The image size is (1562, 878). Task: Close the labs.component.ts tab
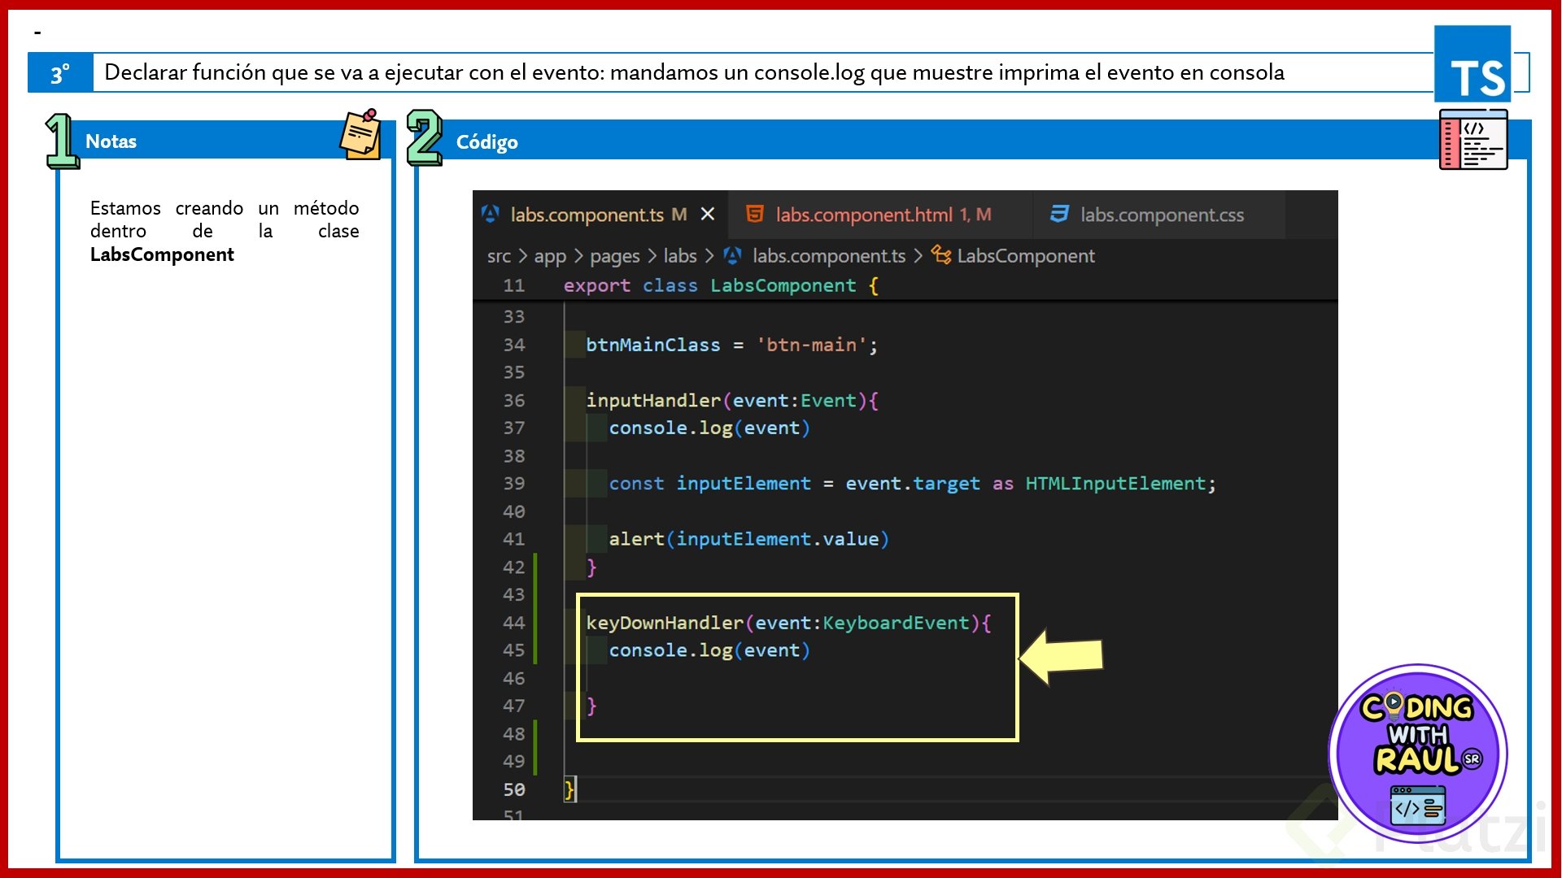pos(708,214)
